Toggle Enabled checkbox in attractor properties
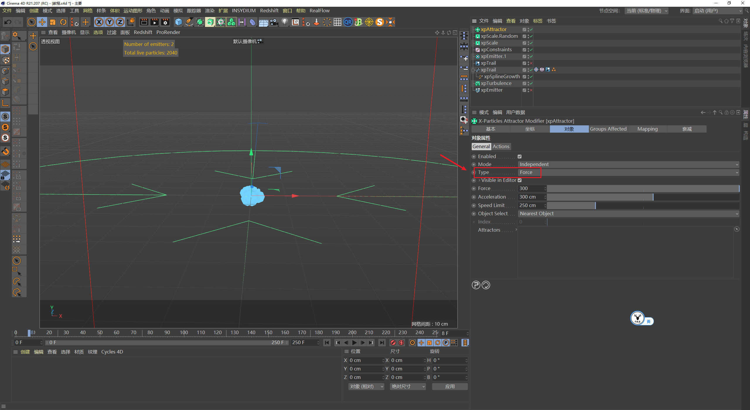The height and width of the screenshot is (410, 750). tap(519, 156)
